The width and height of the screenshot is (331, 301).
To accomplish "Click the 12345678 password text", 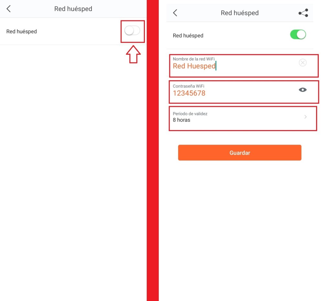I will coord(189,93).
